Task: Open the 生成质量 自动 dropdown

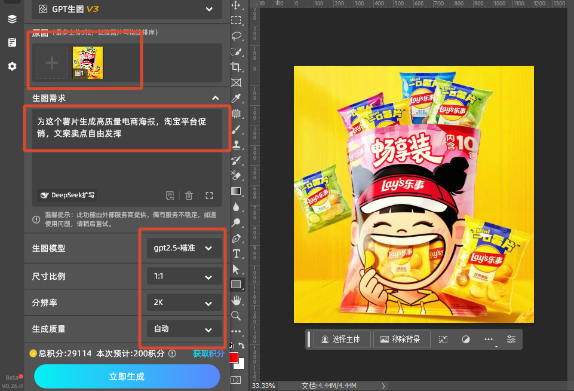Action: tap(184, 329)
